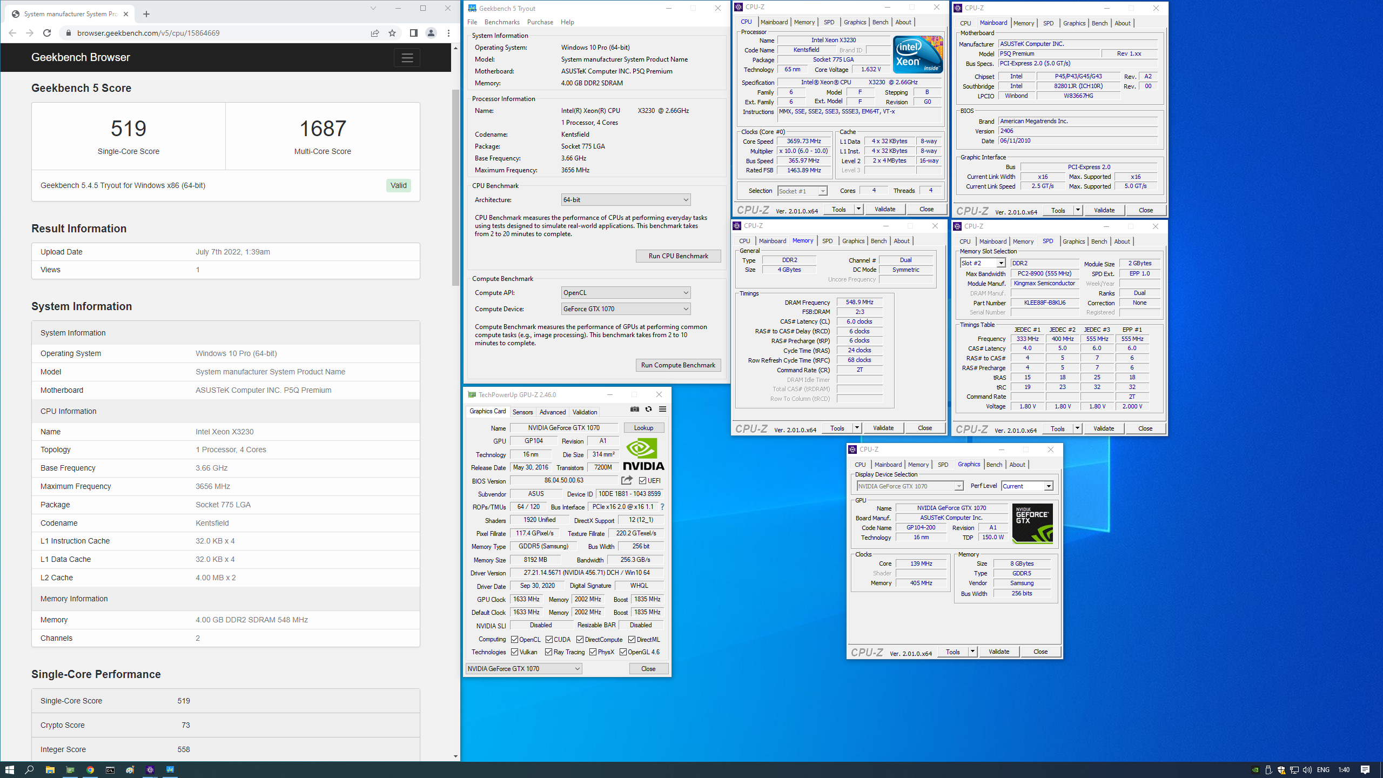Open Paint taskbar icon

[130, 769]
